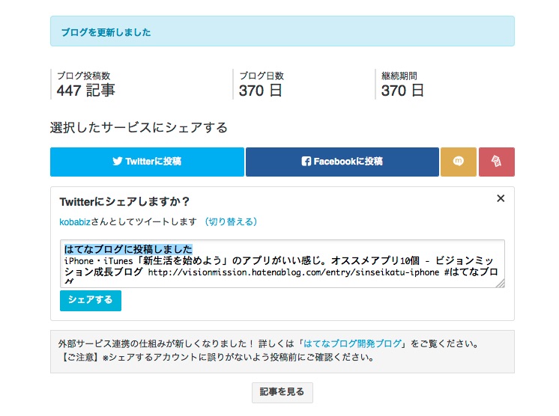
Task: Click the Facebookに投稿 button
Action: click(x=342, y=162)
